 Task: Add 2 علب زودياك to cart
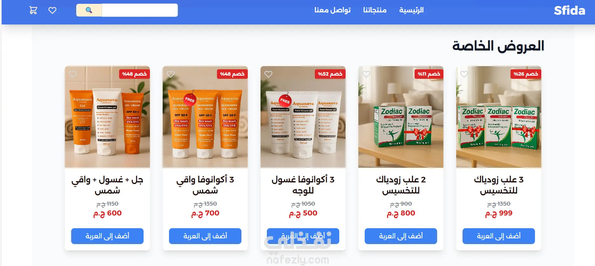(x=401, y=236)
